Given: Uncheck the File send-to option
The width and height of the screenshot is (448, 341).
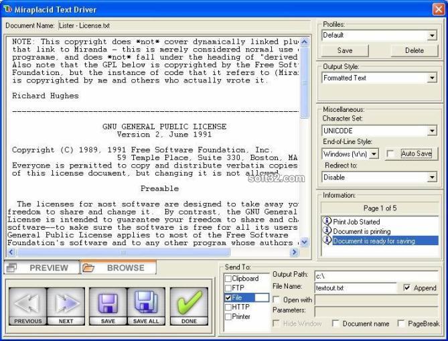Looking at the screenshot, I should [x=228, y=297].
